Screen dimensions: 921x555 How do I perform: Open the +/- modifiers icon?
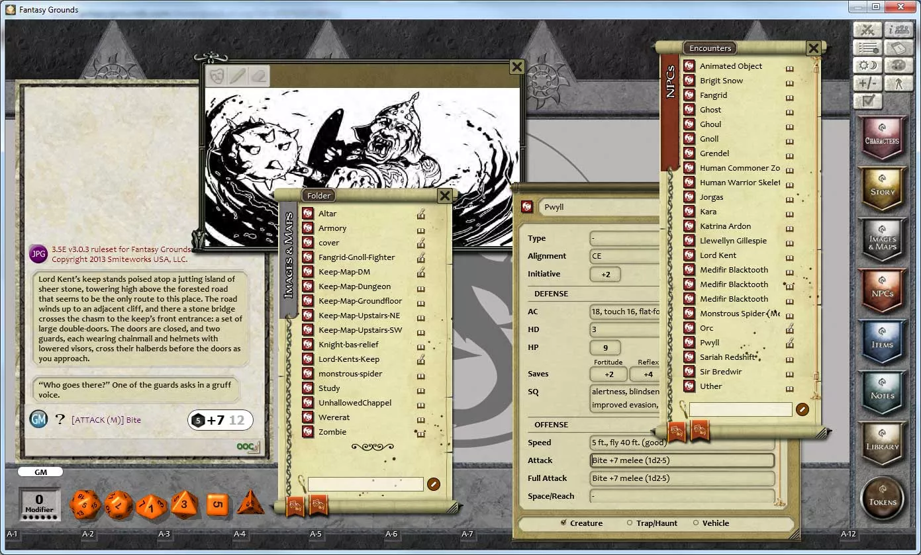point(868,83)
